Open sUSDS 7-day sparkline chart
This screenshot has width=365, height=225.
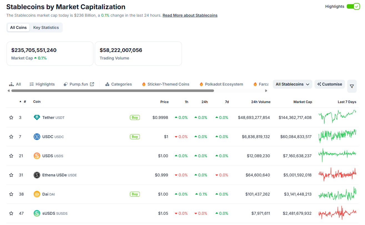(338, 213)
